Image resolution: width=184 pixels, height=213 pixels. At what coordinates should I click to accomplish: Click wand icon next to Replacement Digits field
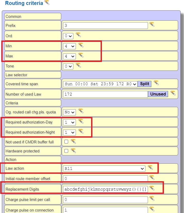152,188
